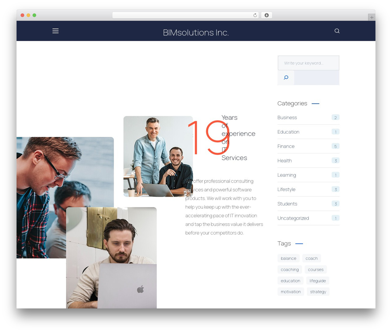Viewport: 392px width, 332px height.
Task: Select the education tag
Action: click(x=290, y=281)
